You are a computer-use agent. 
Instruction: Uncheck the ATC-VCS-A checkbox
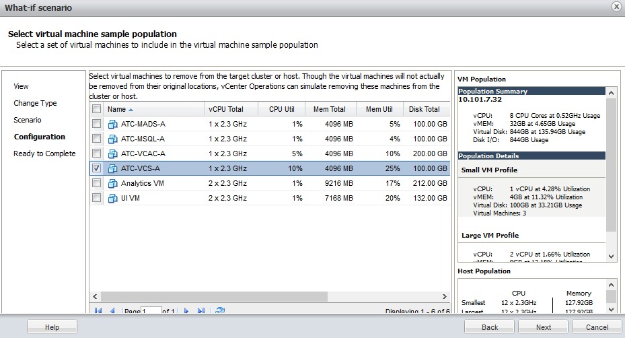97,168
